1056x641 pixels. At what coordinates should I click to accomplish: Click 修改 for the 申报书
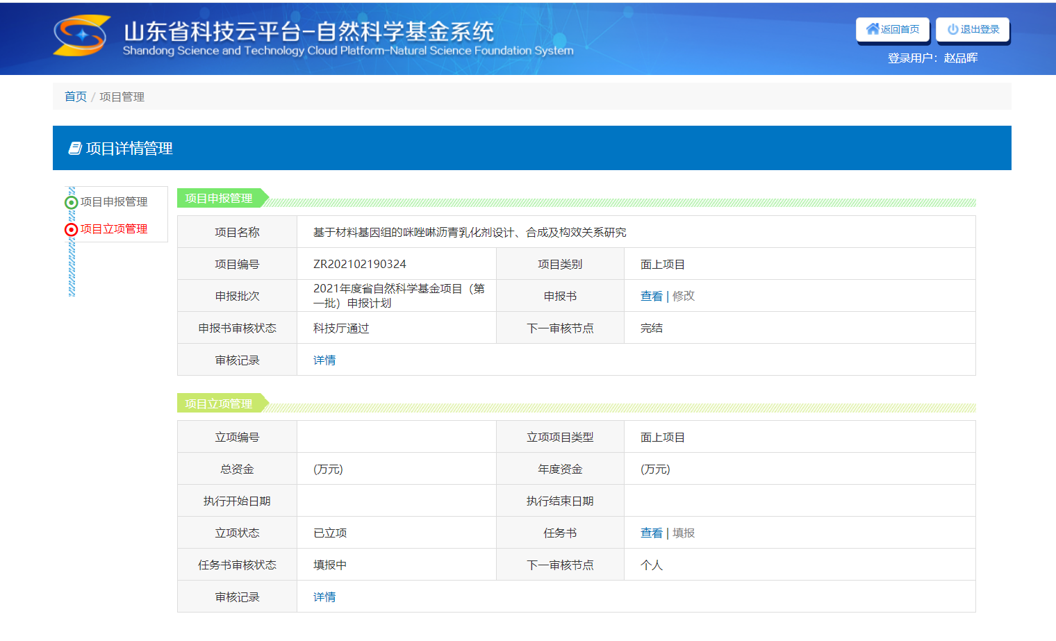tap(684, 296)
